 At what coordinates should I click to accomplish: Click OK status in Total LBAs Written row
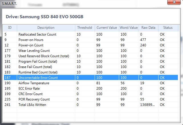pyautogui.click(x=162, y=105)
